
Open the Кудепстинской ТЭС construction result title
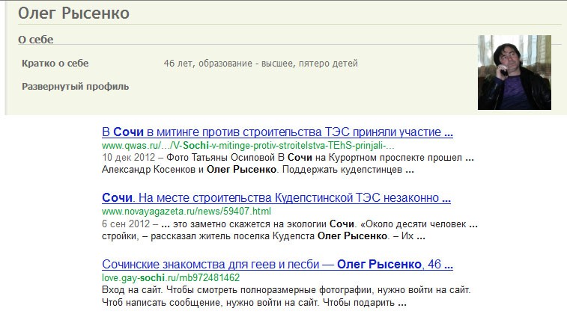[275, 199]
